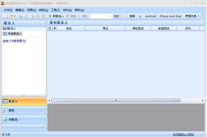Click the 删除 delete toolbar button
Image resolution: width=207 pixels, height=137 pixels.
pyautogui.click(x=82, y=16)
